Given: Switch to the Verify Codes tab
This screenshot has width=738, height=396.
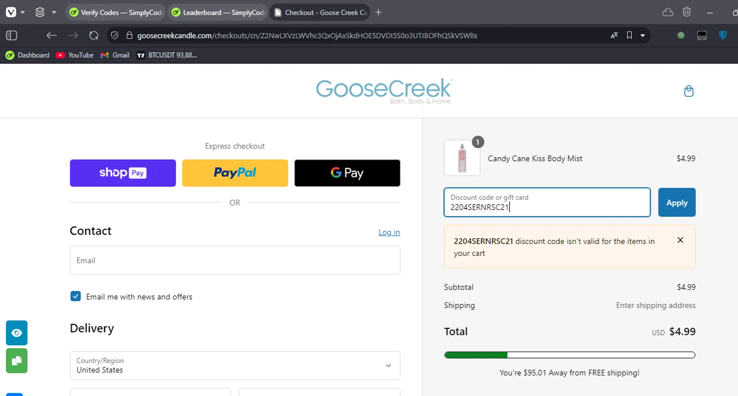Looking at the screenshot, I should [x=116, y=12].
